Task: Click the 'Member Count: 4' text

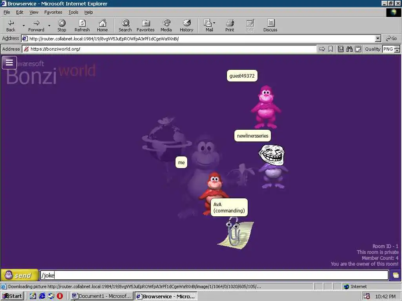Action: [x=380, y=258]
